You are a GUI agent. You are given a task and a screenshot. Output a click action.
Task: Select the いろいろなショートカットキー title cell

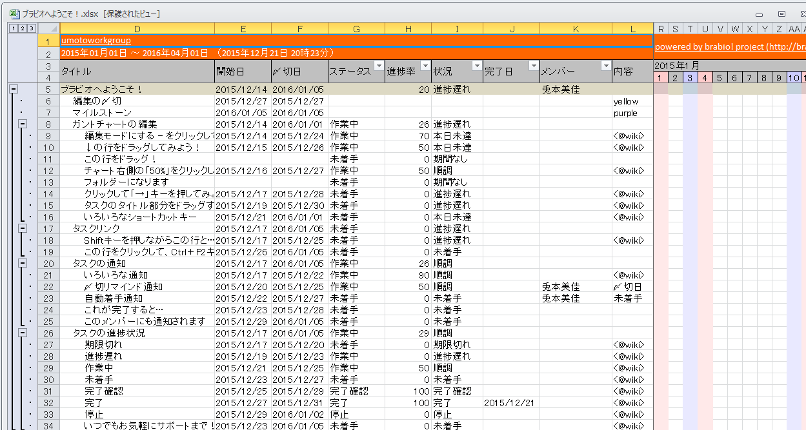pos(137,217)
